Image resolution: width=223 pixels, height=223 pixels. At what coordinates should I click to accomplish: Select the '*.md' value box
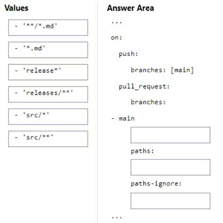(x=48, y=50)
